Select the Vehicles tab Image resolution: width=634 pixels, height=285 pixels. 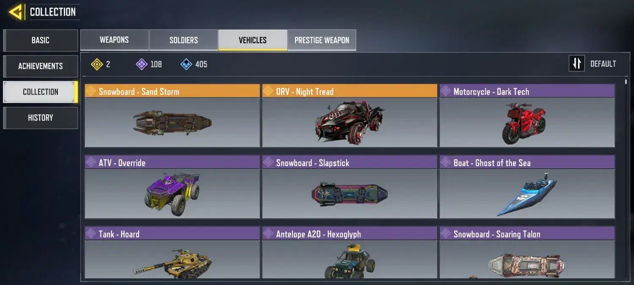click(x=253, y=40)
